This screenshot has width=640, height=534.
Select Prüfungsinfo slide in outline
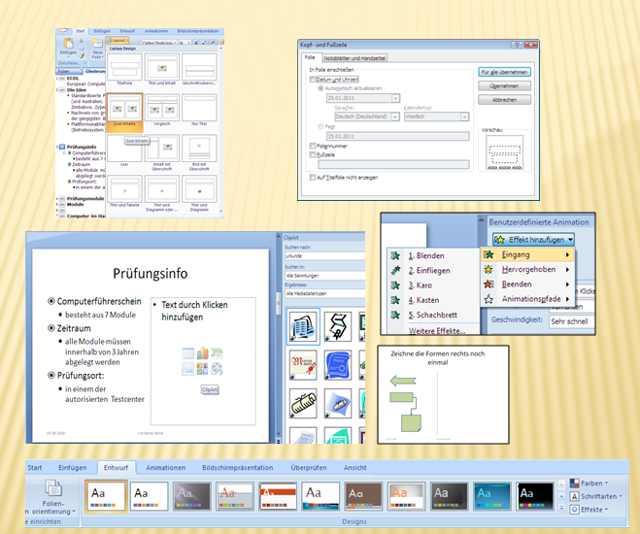pos(82,147)
